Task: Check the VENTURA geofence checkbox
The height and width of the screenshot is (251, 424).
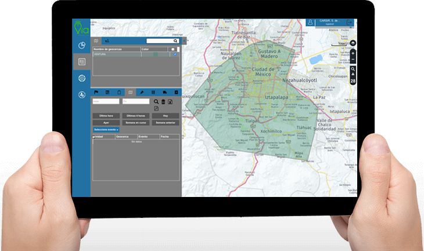Action: pyautogui.click(x=175, y=54)
